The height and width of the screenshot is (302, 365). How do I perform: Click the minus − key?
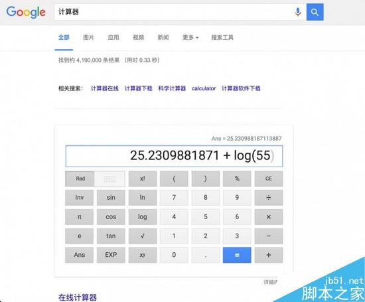pyautogui.click(x=269, y=236)
